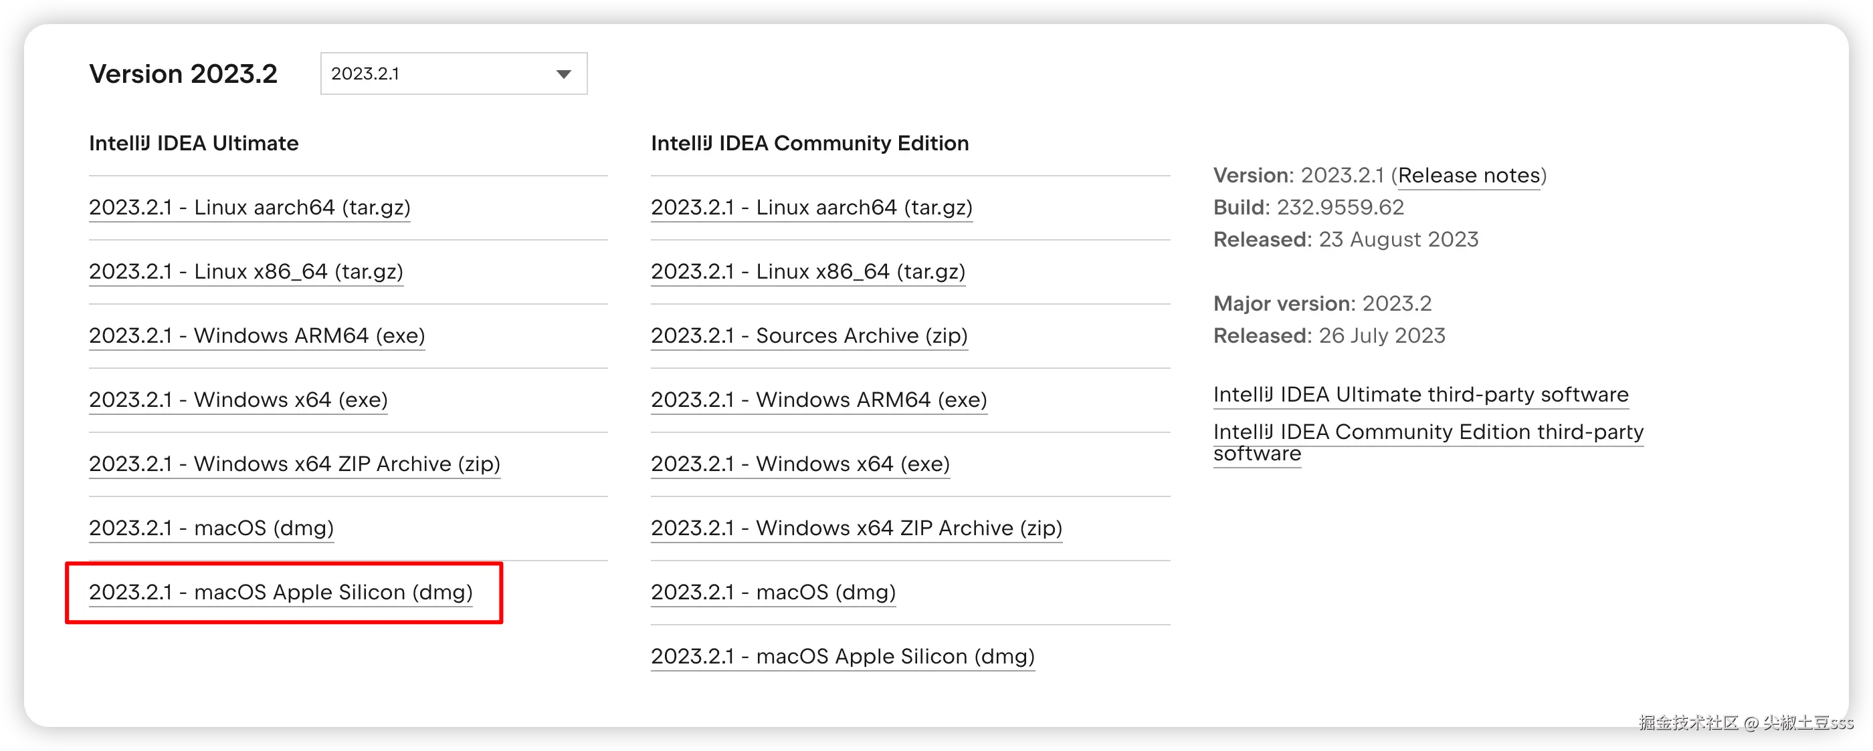Screen dimensions: 1873x751
Task: Open the Release notes link
Action: click(1469, 175)
